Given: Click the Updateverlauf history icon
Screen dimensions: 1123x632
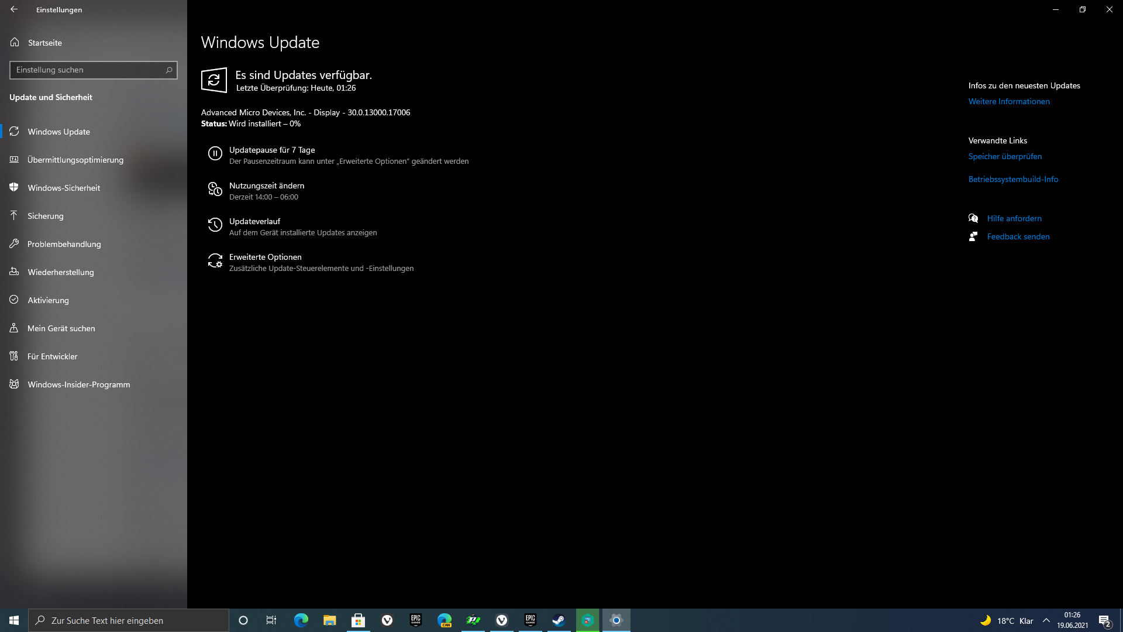Looking at the screenshot, I should point(215,225).
